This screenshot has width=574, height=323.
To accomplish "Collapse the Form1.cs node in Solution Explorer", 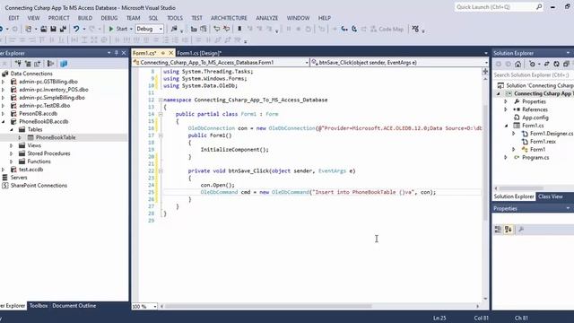I will (506, 126).
